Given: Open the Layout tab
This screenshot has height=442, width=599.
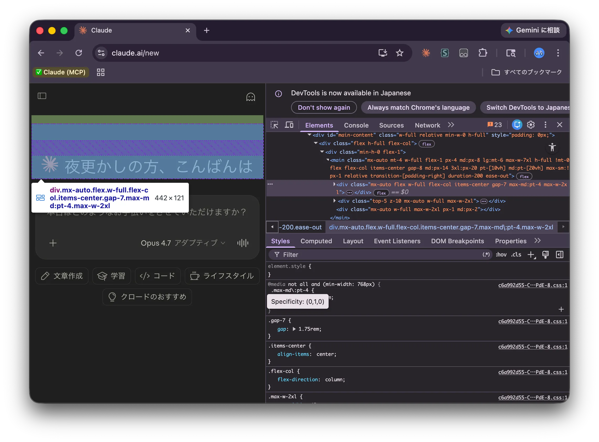Looking at the screenshot, I should pyautogui.click(x=353, y=241).
